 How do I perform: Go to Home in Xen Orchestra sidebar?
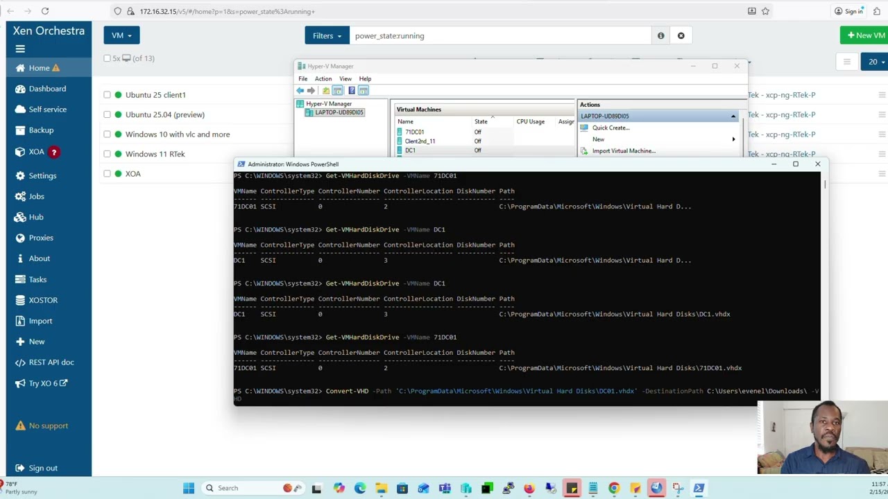pos(49,68)
